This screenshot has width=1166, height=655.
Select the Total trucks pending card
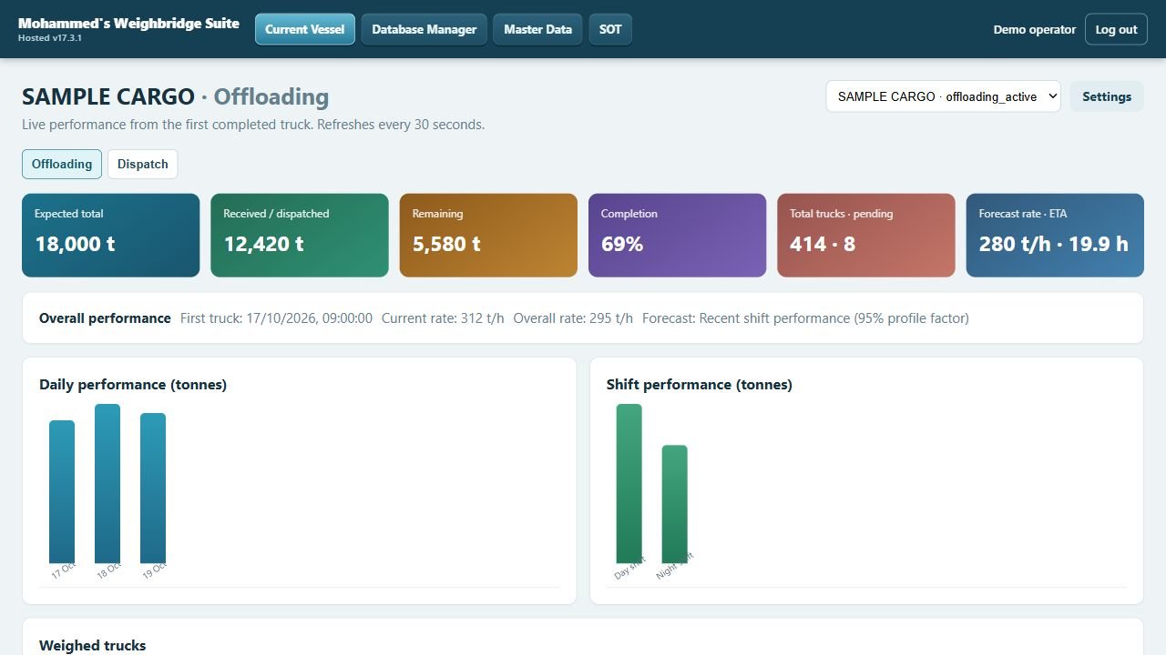(866, 235)
